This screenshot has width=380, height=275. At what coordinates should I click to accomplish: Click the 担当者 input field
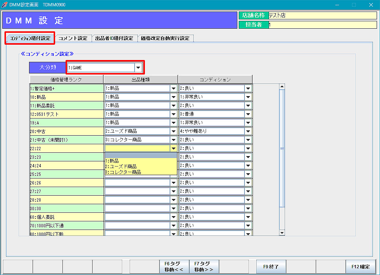(322, 25)
